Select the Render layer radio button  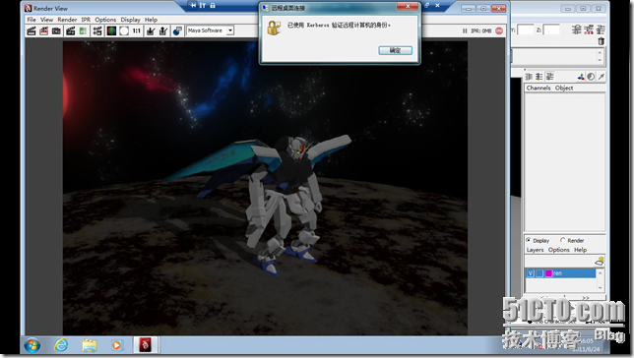[x=562, y=240]
